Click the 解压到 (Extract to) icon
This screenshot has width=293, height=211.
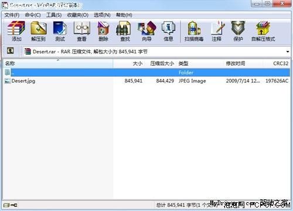point(39,29)
